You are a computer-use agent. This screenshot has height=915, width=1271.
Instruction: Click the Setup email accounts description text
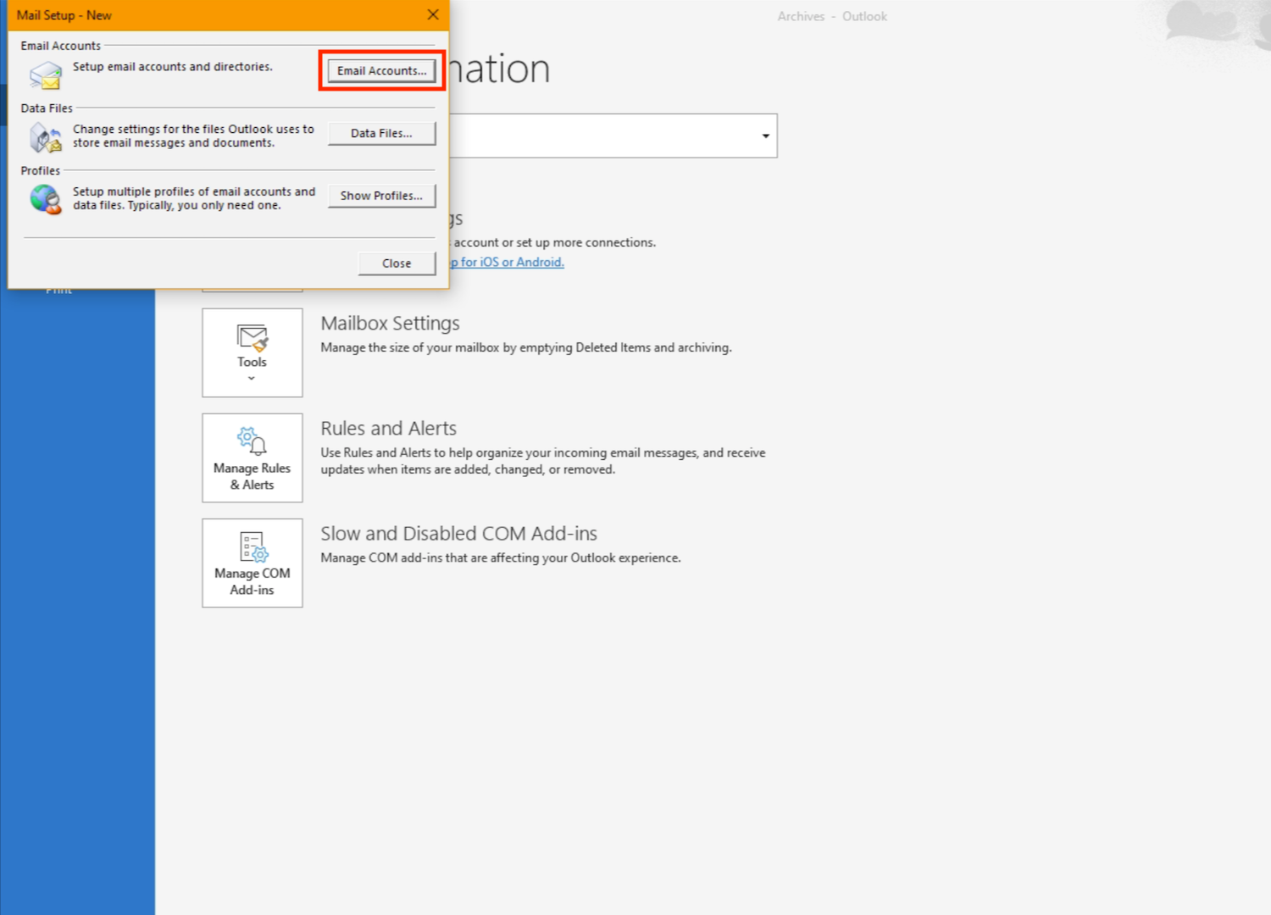coord(172,67)
